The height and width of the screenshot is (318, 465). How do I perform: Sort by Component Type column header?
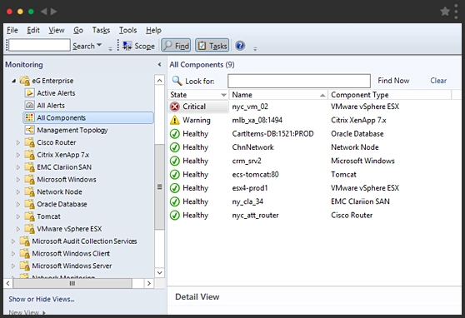pyautogui.click(x=389, y=95)
